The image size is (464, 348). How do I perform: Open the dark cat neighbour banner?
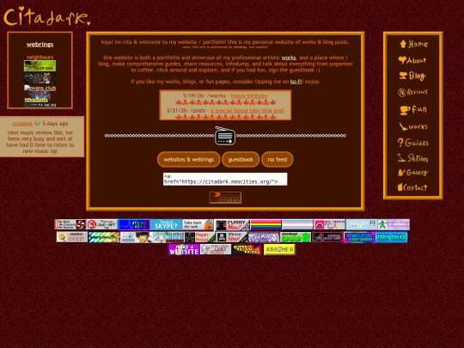coord(40,78)
